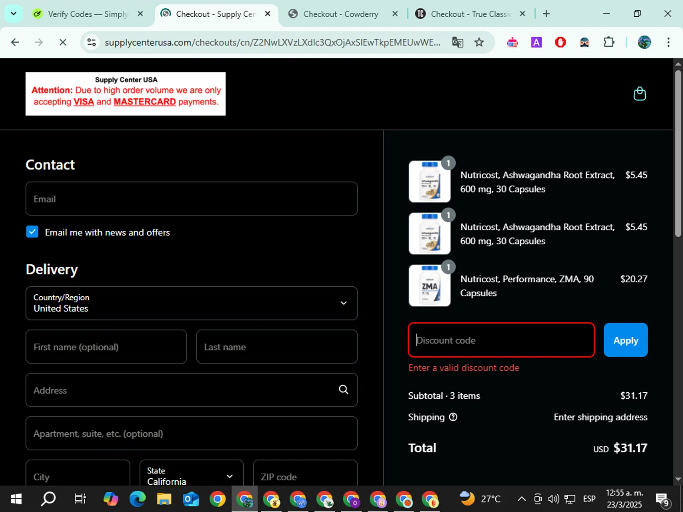The image size is (683, 512).
Task: Click the ZIP code field
Action: [x=305, y=473]
